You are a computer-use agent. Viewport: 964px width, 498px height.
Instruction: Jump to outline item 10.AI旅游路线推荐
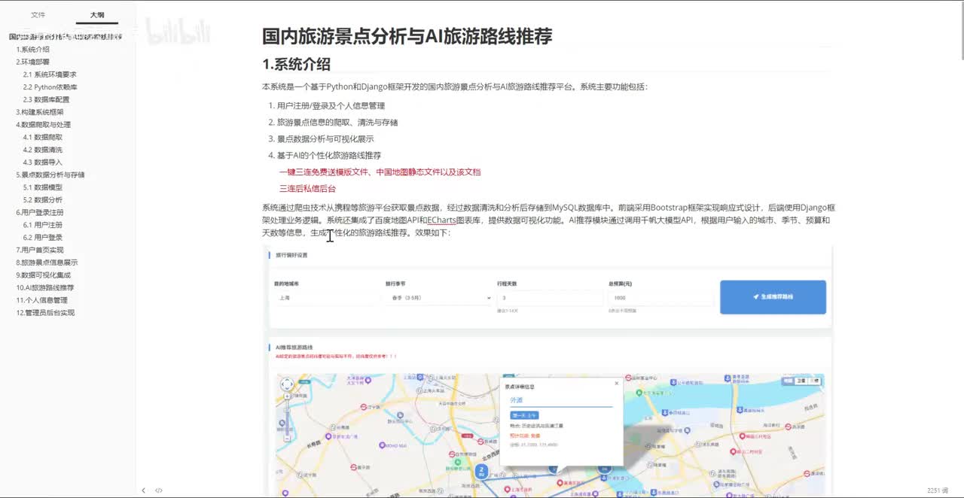coord(45,287)
